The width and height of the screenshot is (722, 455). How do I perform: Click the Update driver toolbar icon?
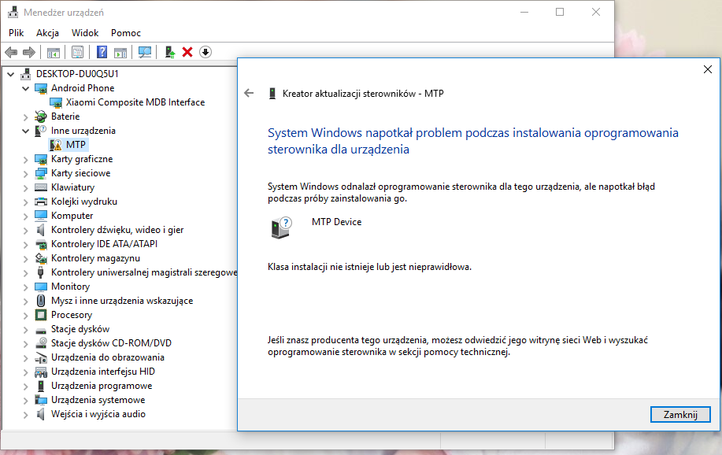(x=168, y=52)
